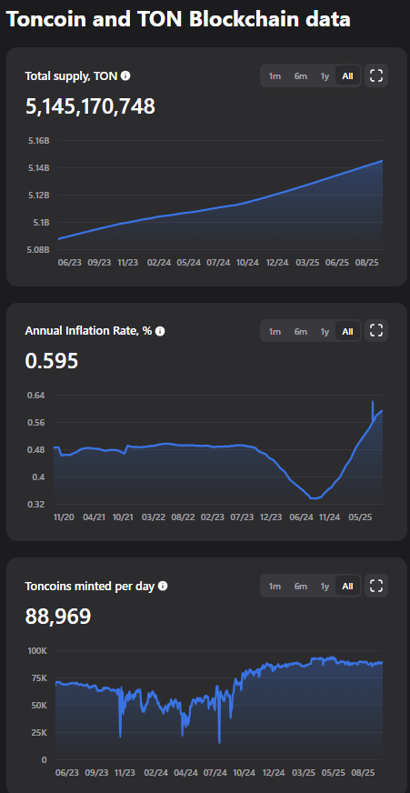Viewport: 410px width, 793px height.
Task: Click the minted per day value 88,969
Action: (58, 616)
